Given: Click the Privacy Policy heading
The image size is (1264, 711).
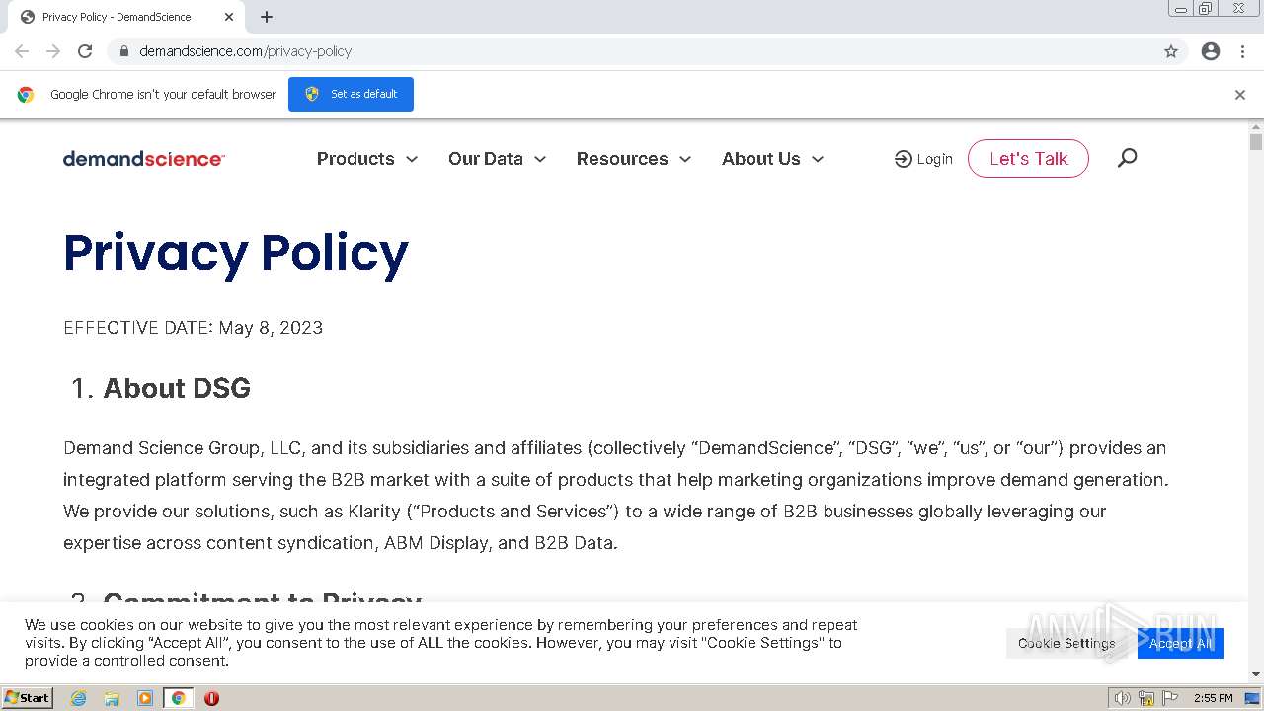Looking at the screenshot, I should [236, 253].
